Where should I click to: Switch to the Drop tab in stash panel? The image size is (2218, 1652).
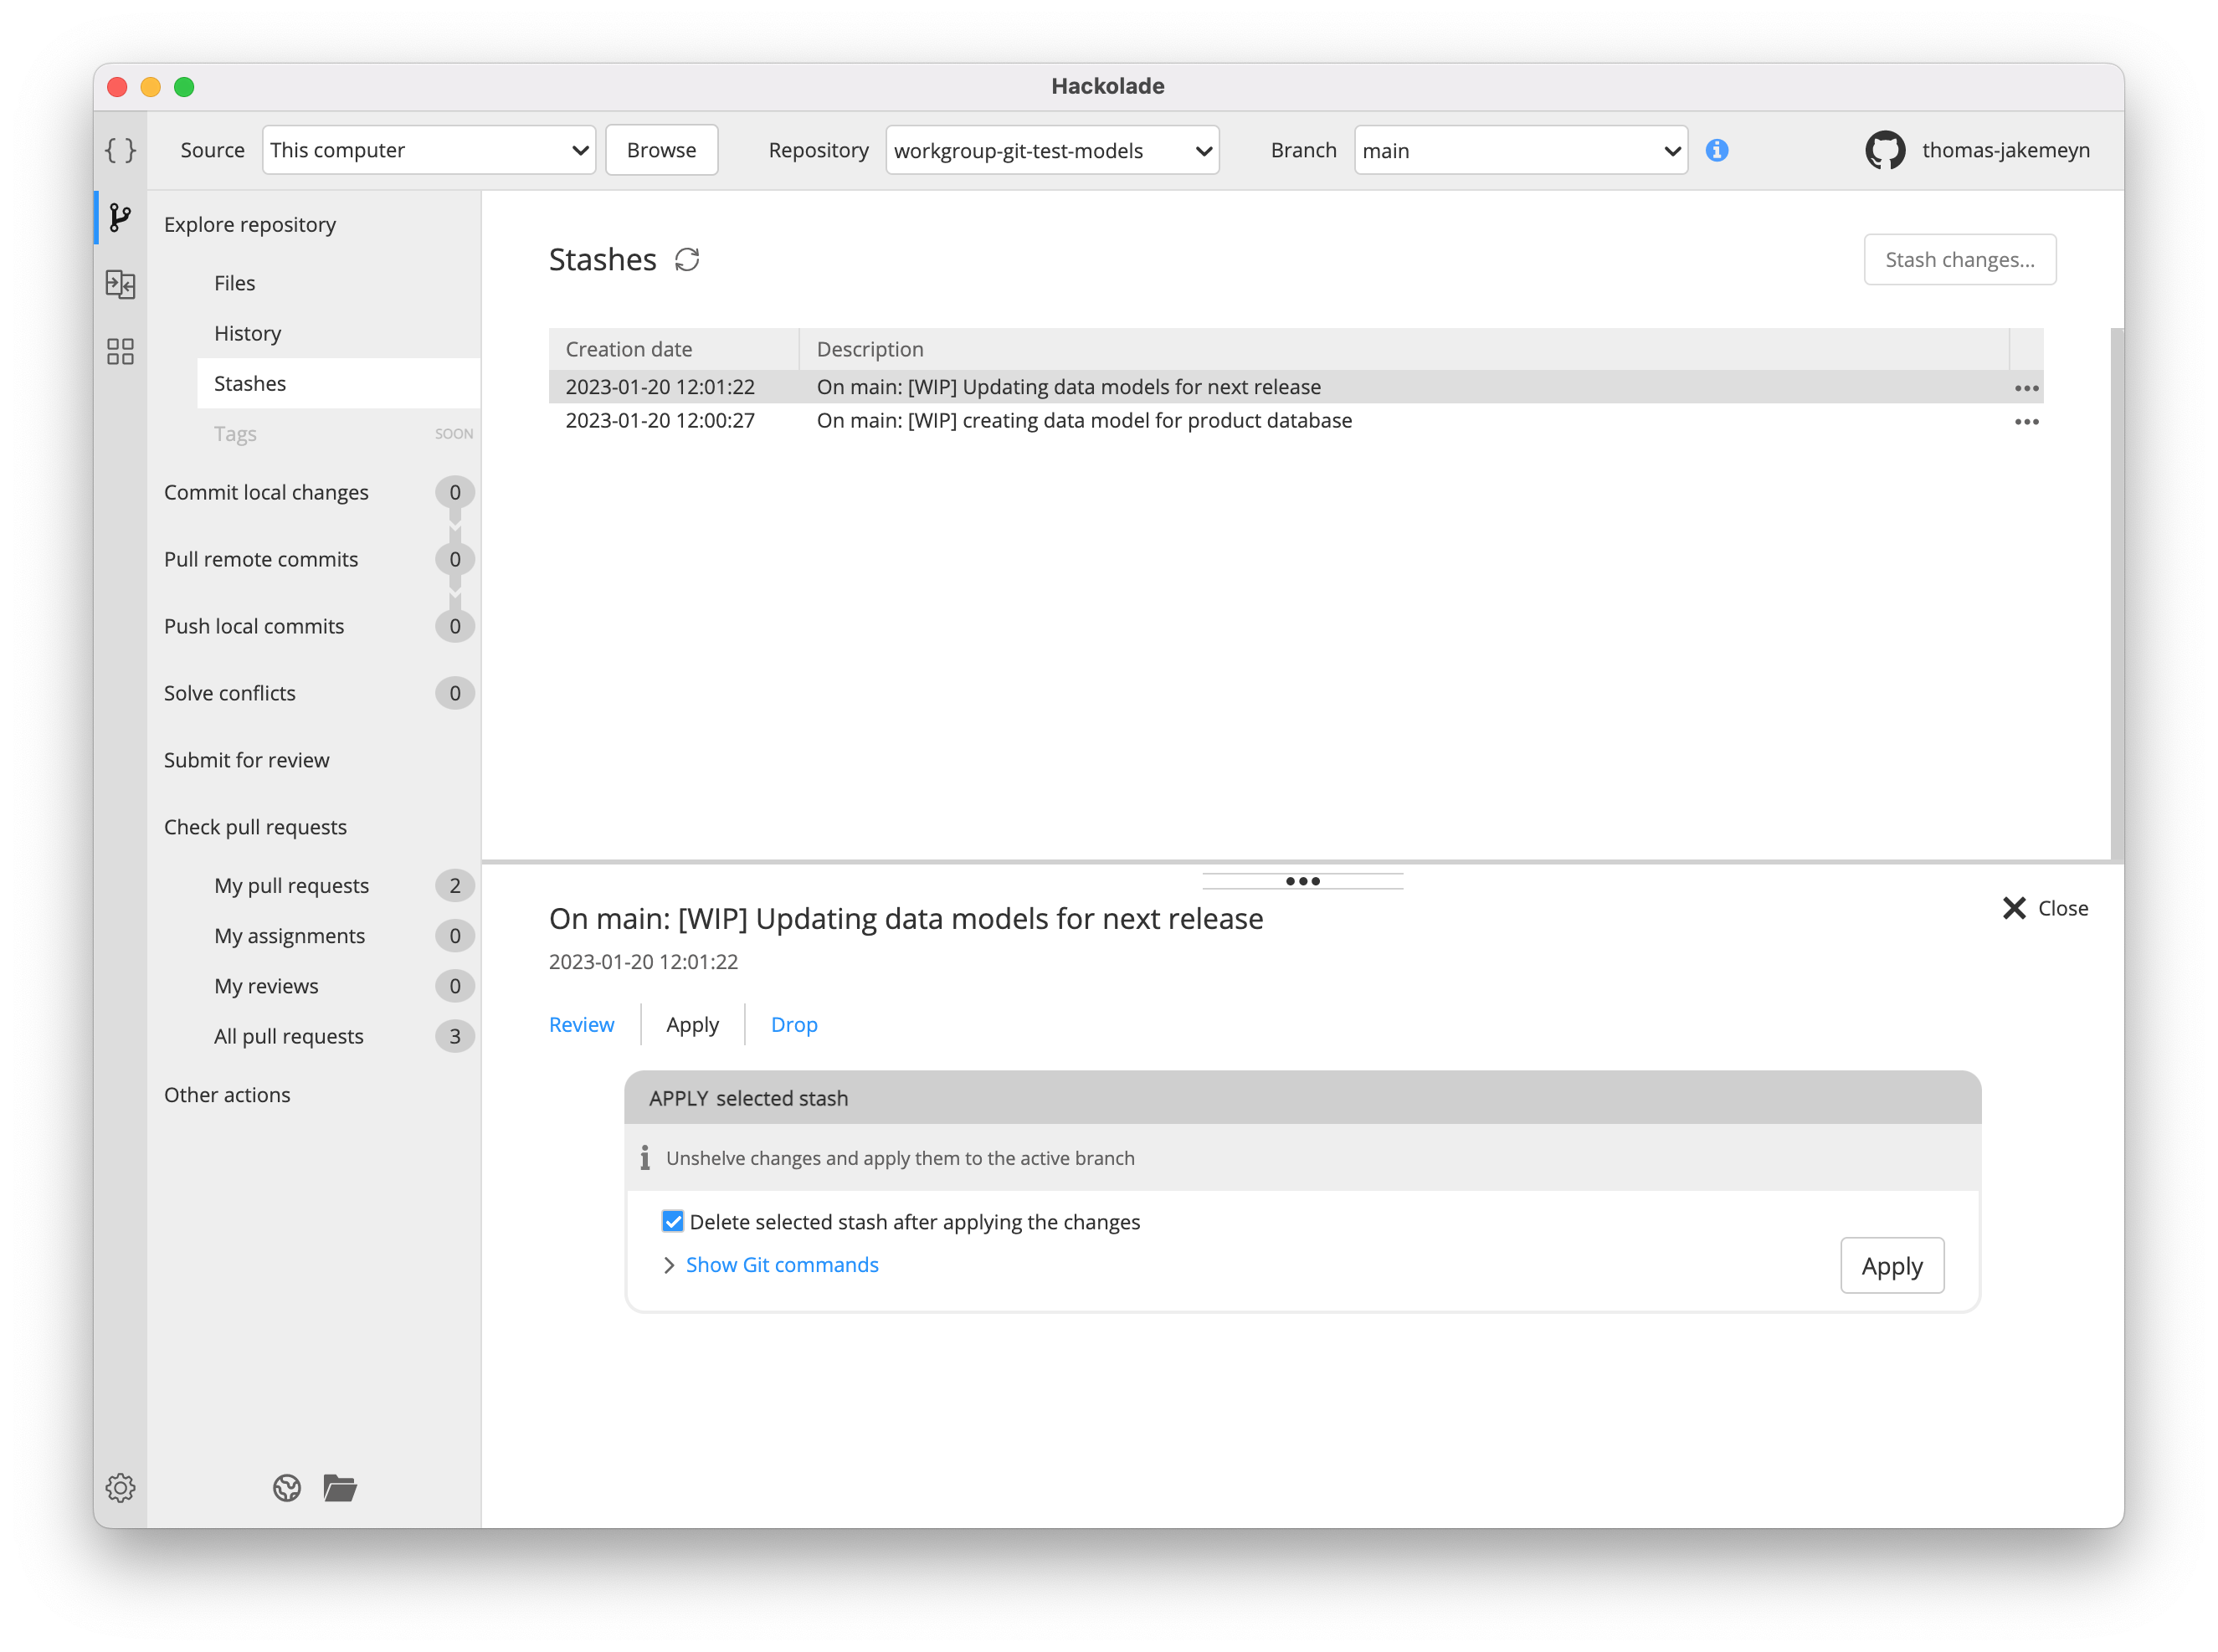[793, 1024]
